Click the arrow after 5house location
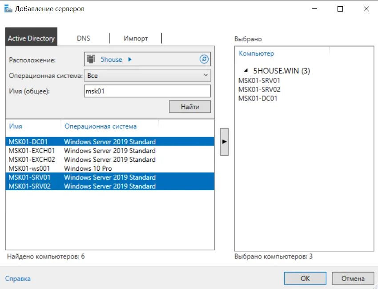378x289 pixels. 130,59
